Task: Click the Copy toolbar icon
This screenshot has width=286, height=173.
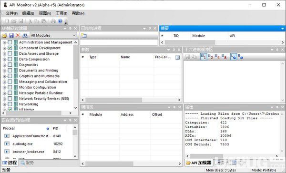Action: click(x=37, y=21)
